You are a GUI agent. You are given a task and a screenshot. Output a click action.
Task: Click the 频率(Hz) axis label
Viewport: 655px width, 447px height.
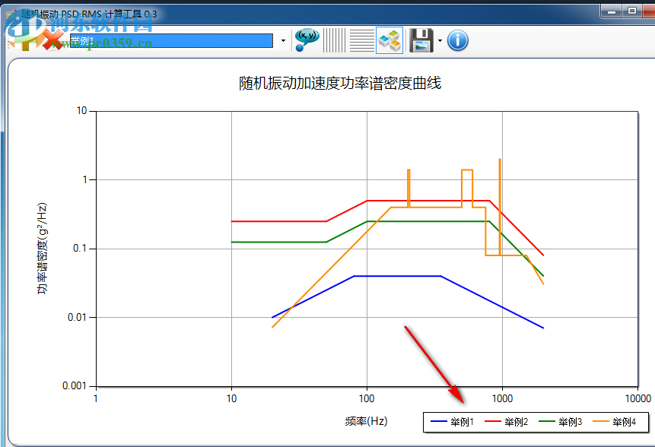pyautogui.click(x=367, y=421)
